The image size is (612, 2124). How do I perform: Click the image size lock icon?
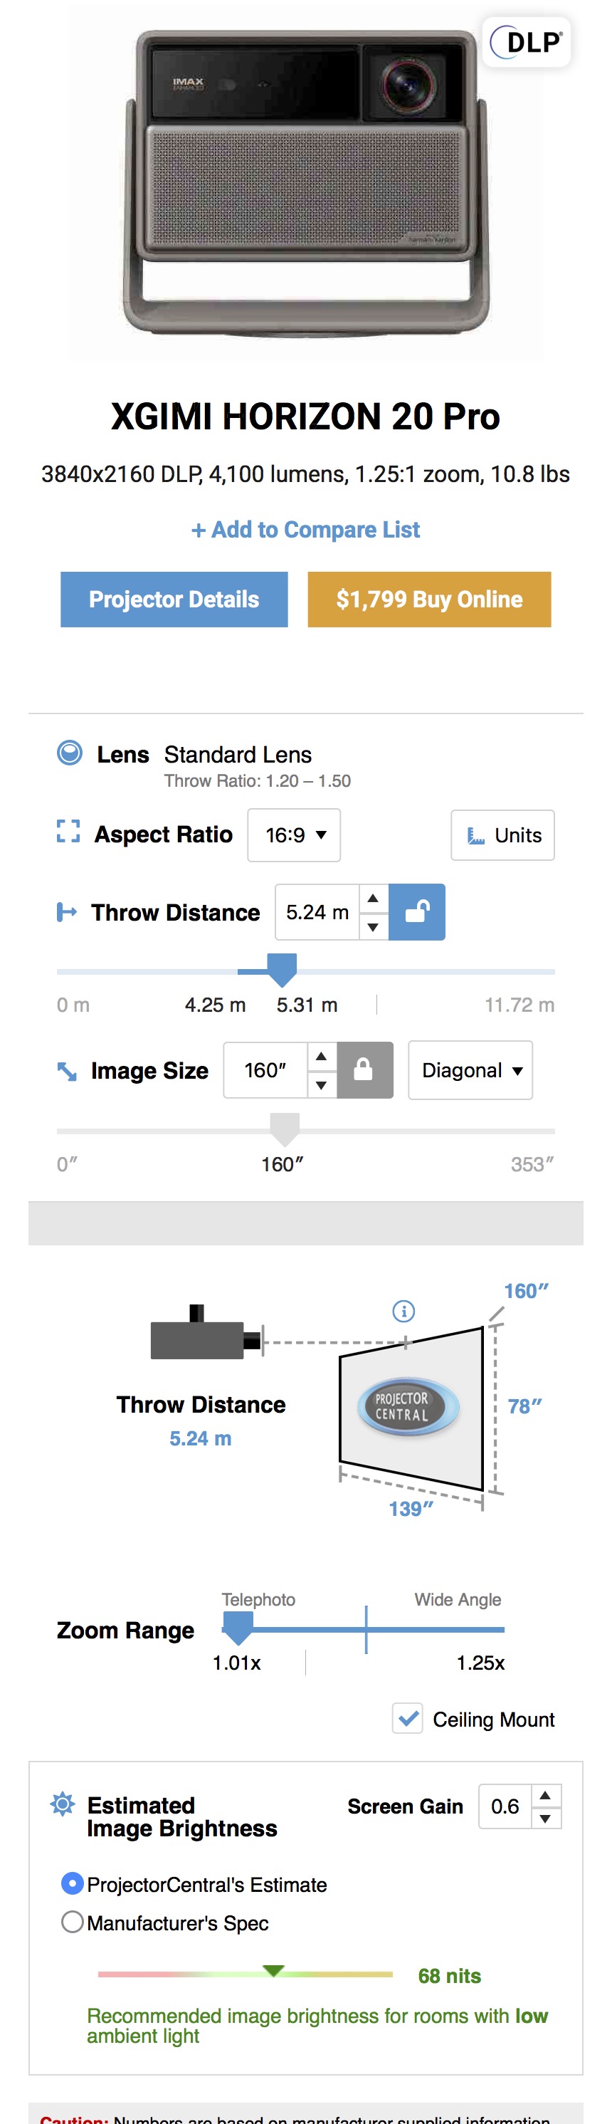[364, 1069]
